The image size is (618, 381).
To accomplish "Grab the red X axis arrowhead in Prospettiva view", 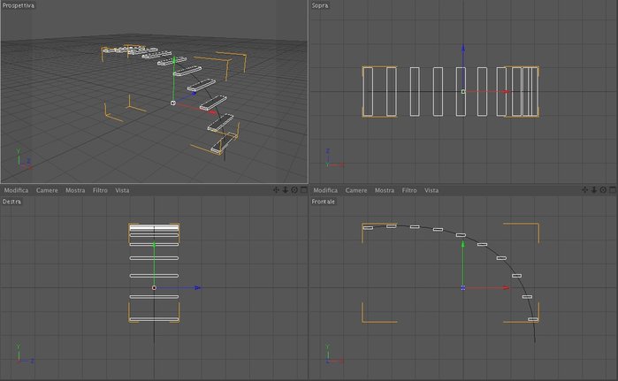I will coord(212,112).
